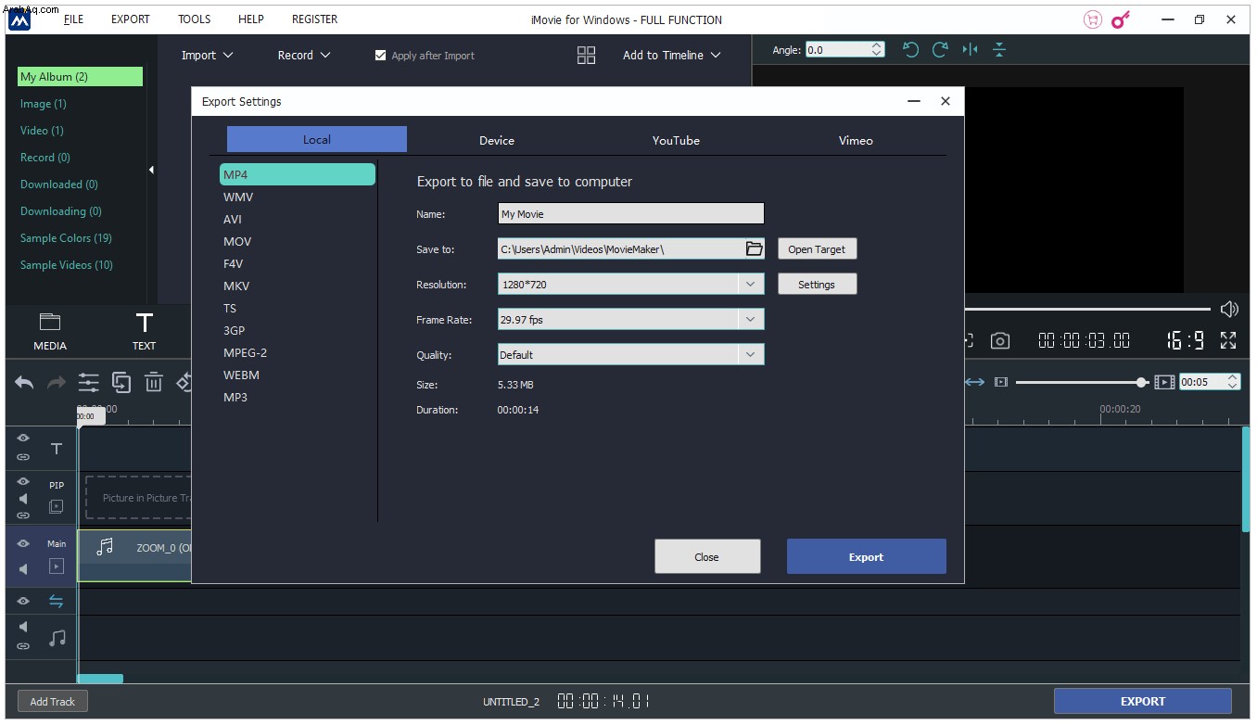1257x725 pixels.
Task: Toggle Apply after Import checkbox
Action: 380,56
